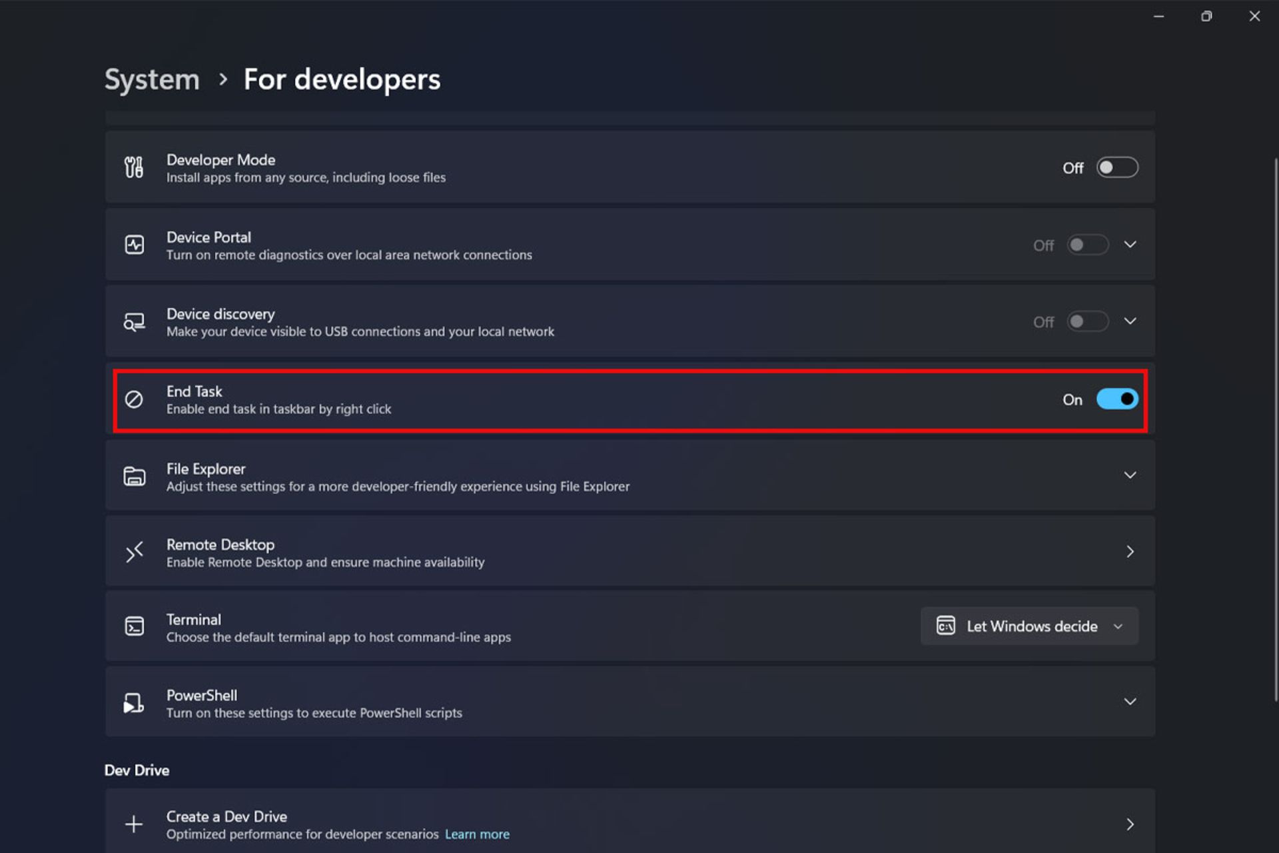This screenshot has height=853, width=1279.
Task: Expand the PowerShell settings chevron
Action: pyautogui.click(x=1130, y=702)
